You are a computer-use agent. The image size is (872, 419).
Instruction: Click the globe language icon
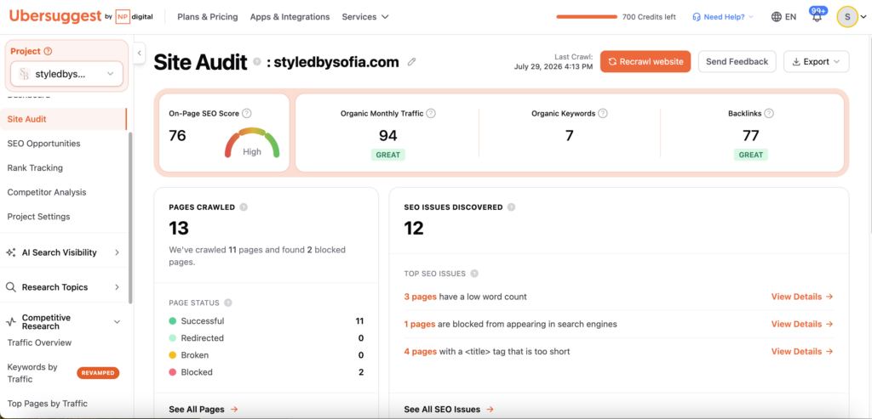pos(777,17)
